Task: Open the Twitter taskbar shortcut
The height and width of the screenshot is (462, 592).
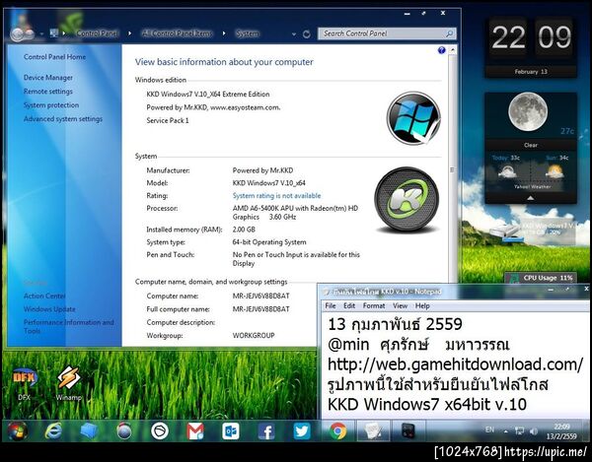Action: (x=302, y=431)
